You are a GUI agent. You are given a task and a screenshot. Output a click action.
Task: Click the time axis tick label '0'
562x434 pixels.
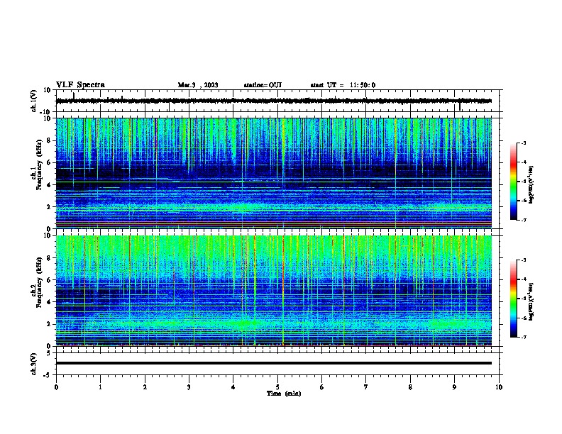coord(56,387)
